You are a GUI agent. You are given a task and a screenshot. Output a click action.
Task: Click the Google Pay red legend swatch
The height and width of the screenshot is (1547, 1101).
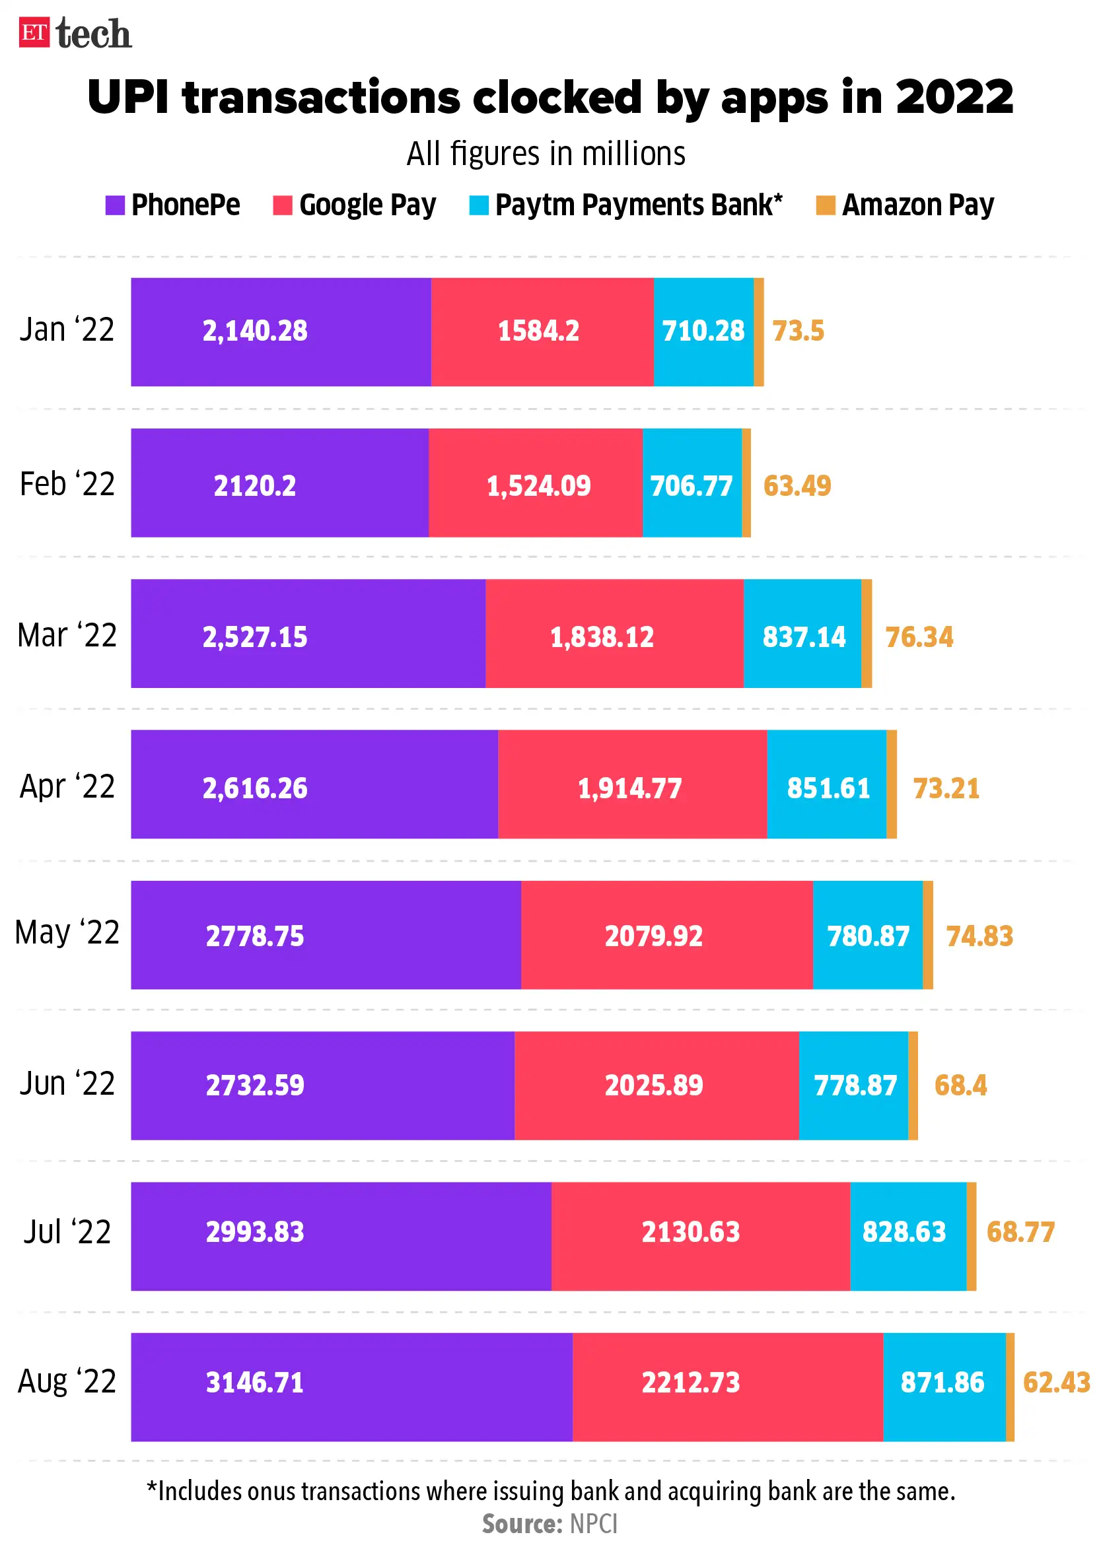pyautogui.click(x=282, y=205)
